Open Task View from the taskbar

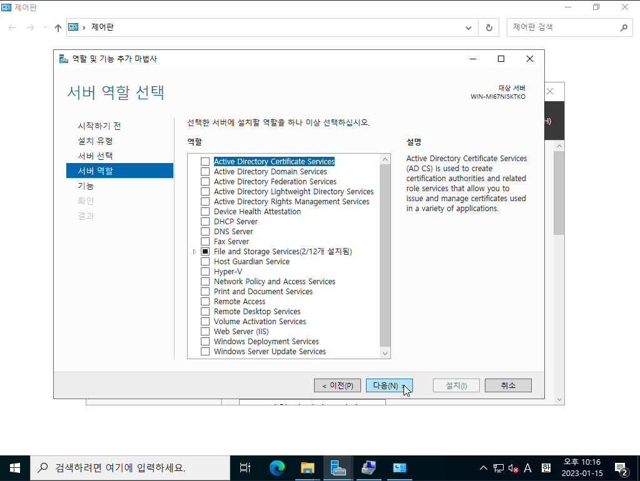(245, 468)
